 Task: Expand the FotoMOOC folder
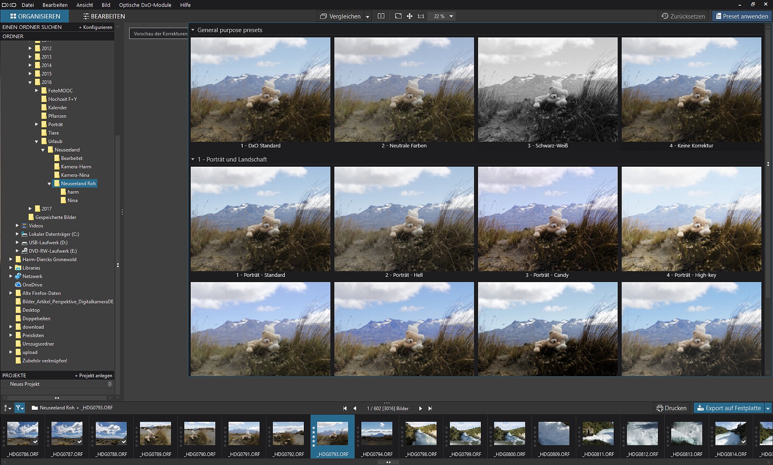37,91
